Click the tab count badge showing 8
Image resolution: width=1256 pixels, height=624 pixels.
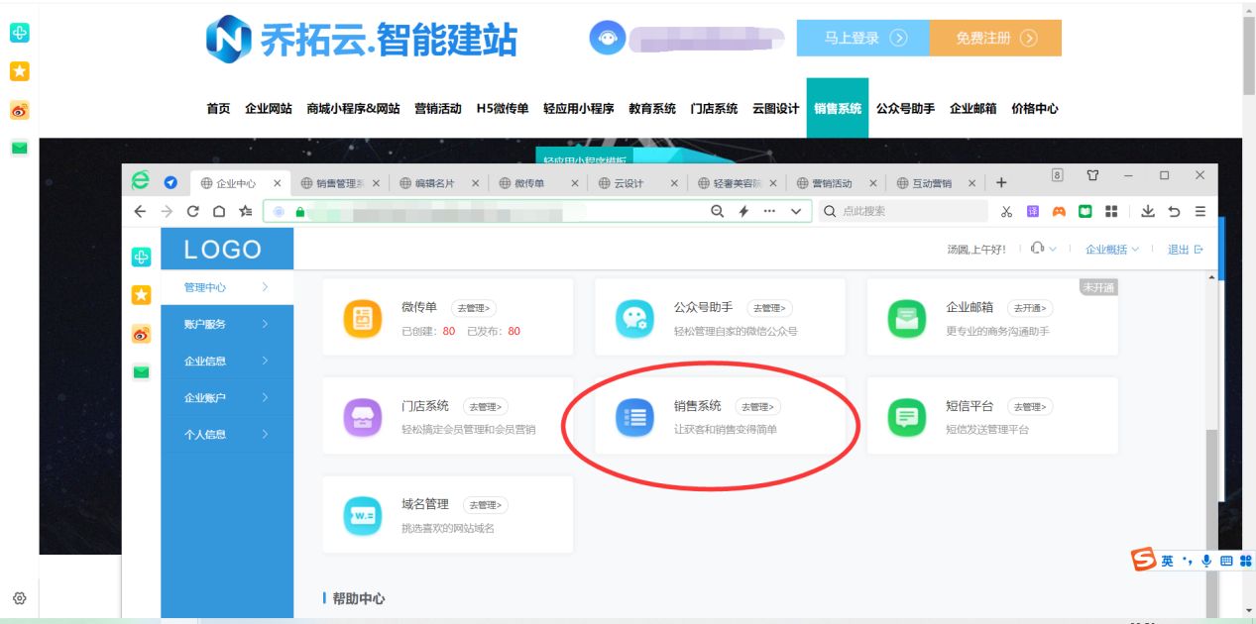1057,175
